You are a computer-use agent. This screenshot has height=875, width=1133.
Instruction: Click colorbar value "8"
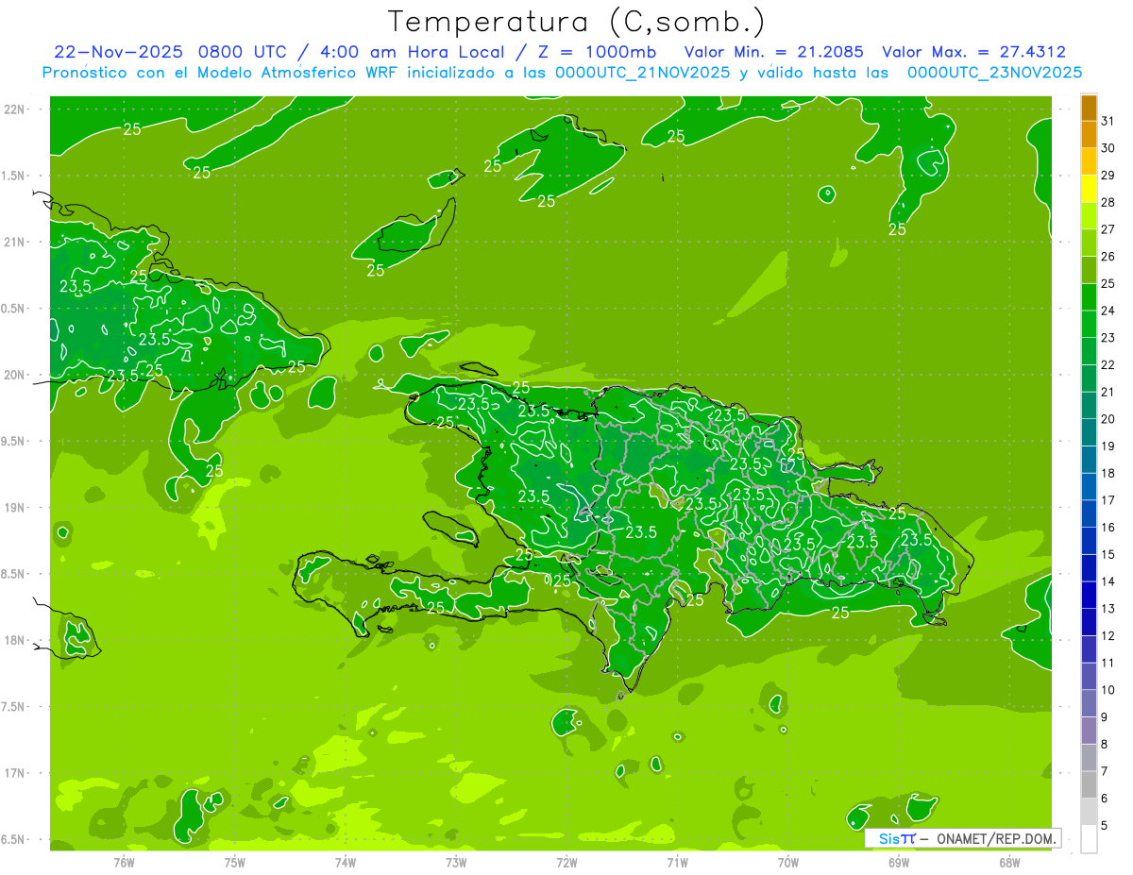1105,745
